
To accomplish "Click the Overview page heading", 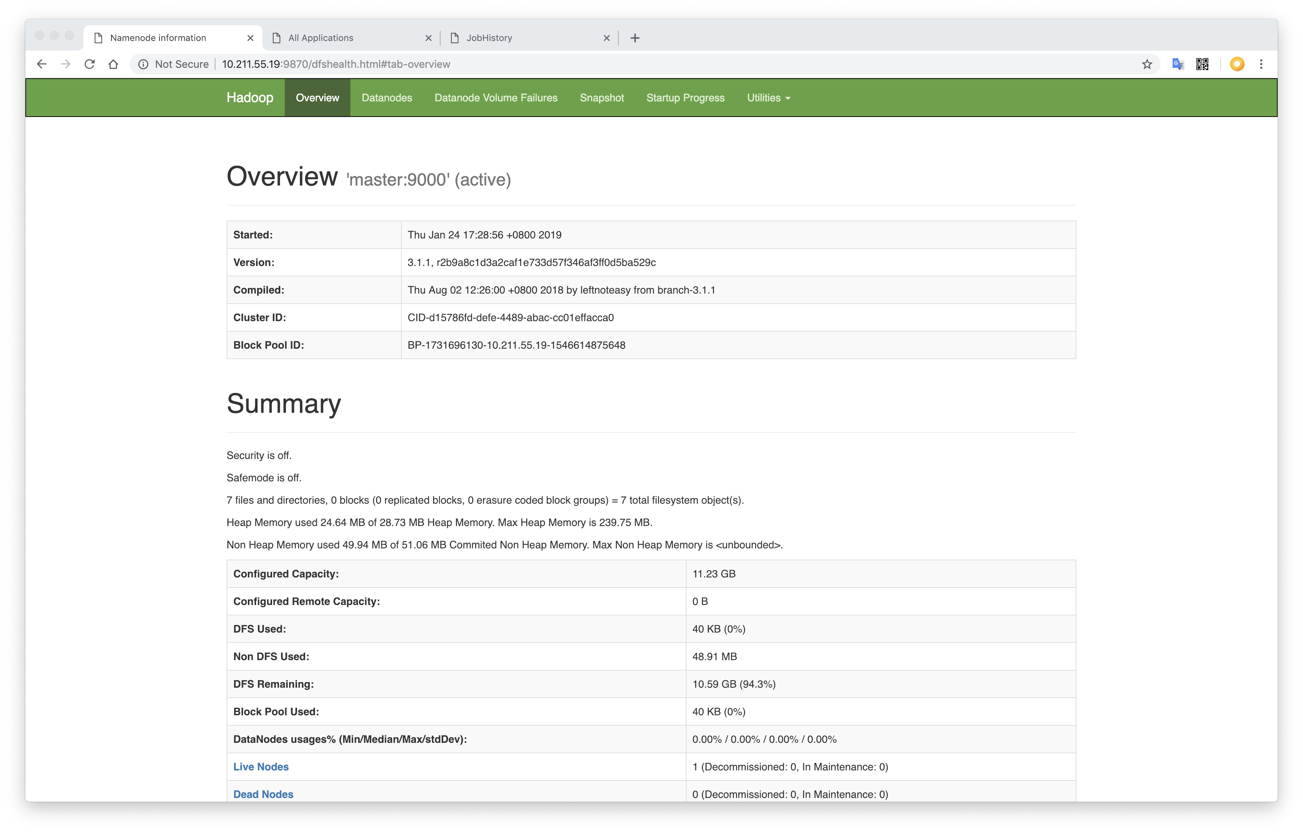I will [x=282, y=177].
